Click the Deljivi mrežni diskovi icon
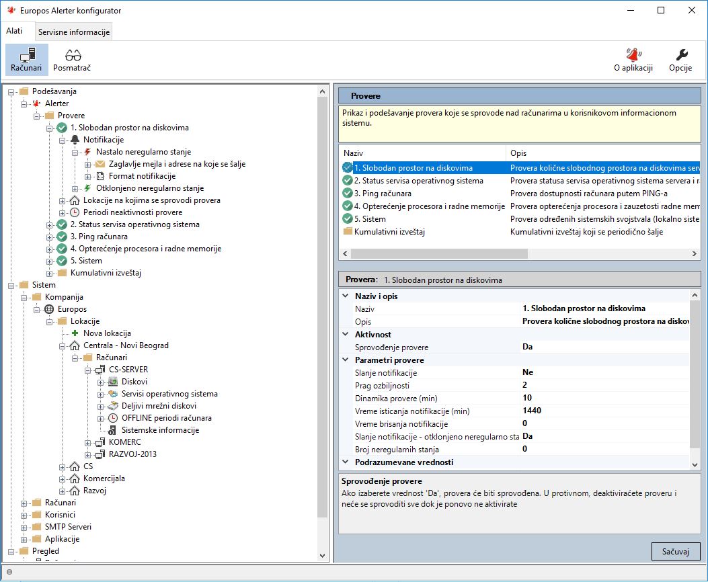This screenshot has height=582, width=708. 113,406
